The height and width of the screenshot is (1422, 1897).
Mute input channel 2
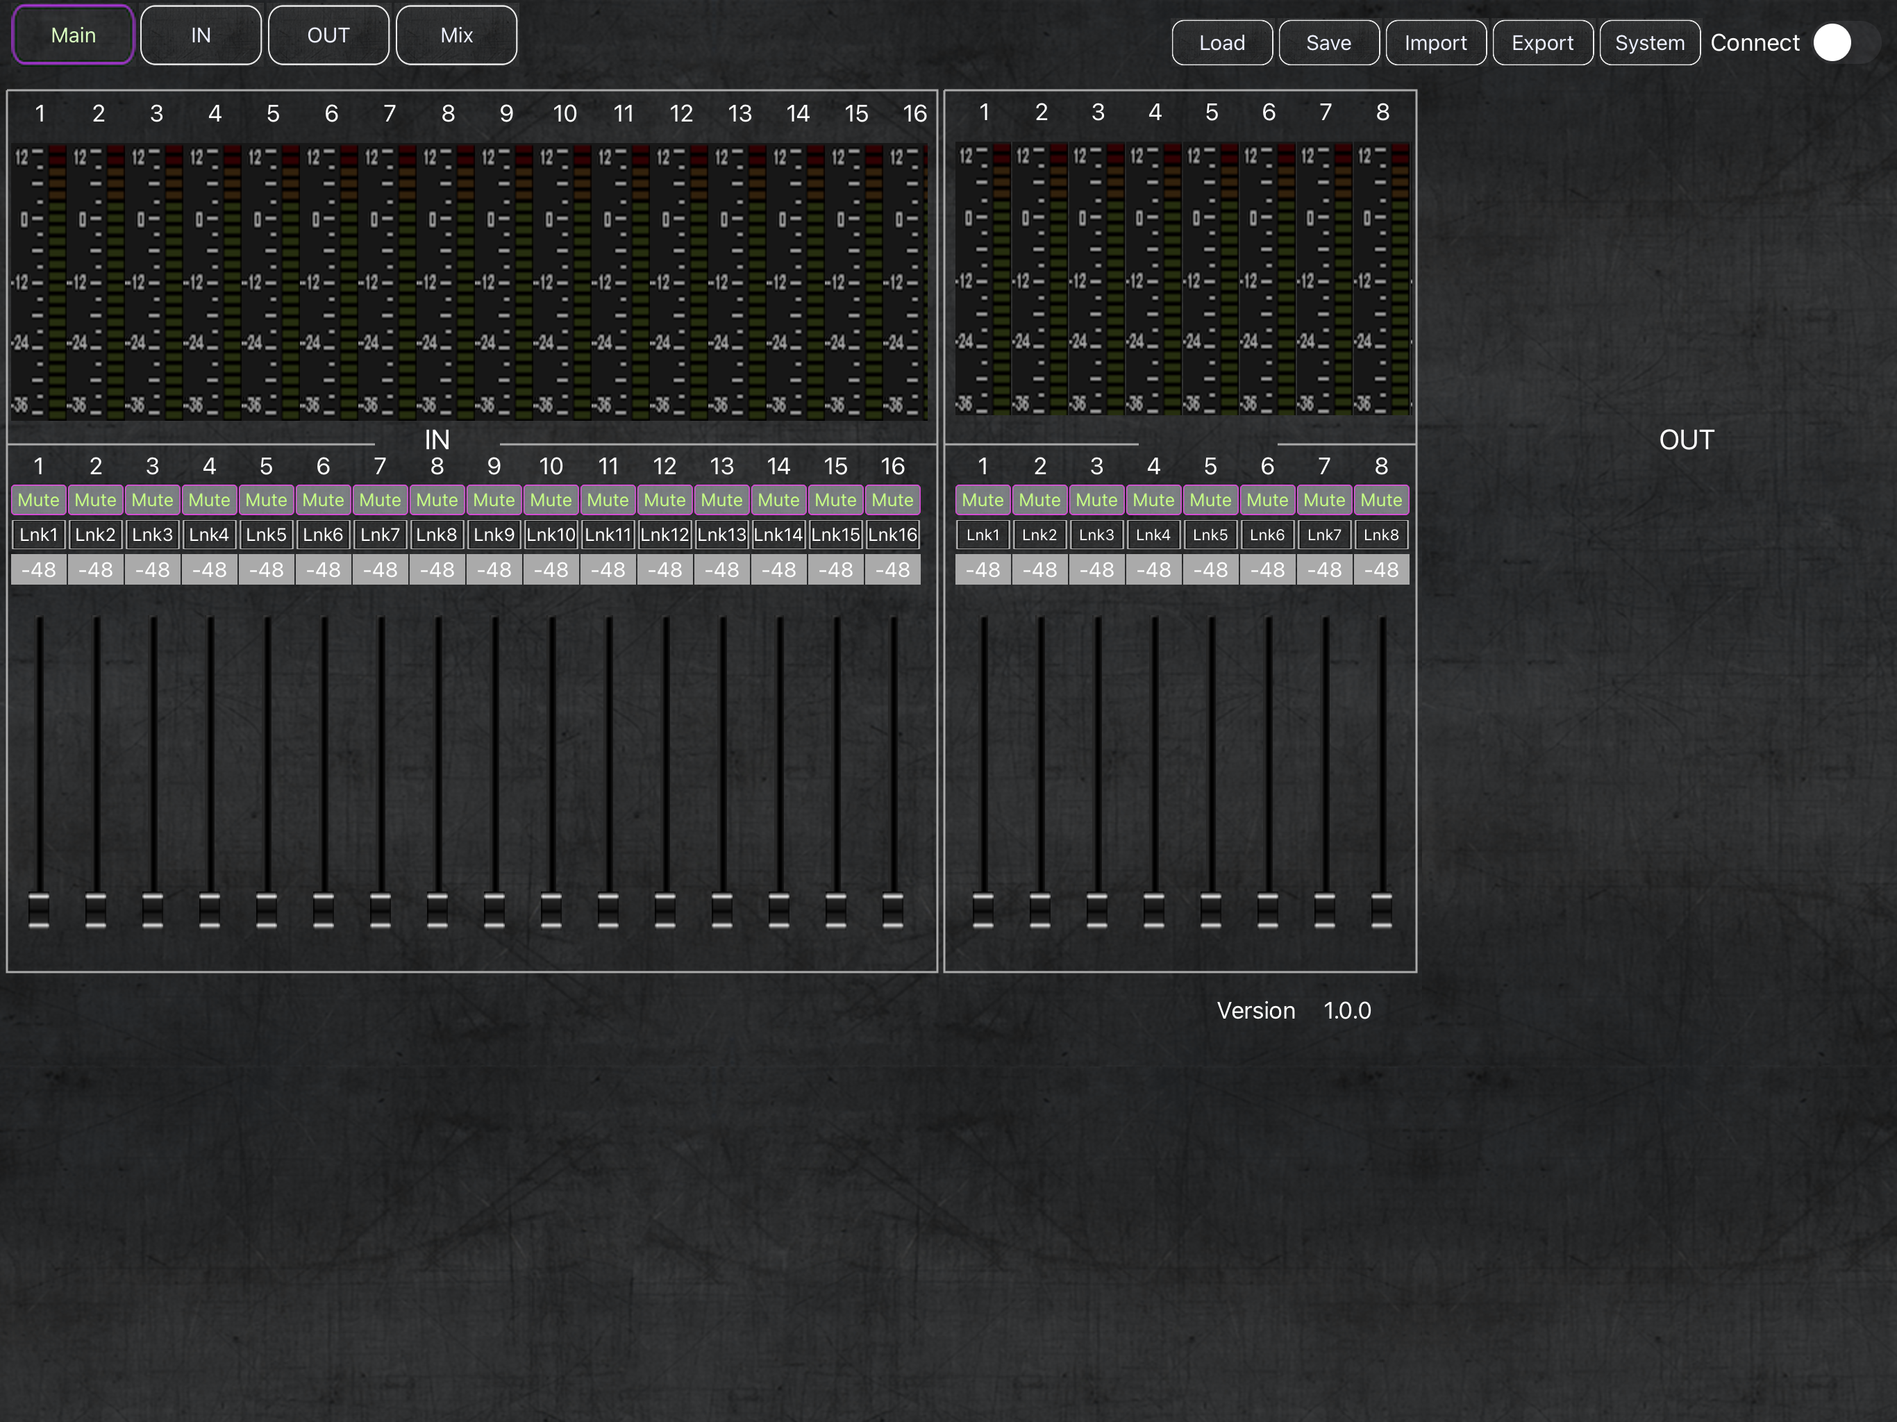pos(95,500)
